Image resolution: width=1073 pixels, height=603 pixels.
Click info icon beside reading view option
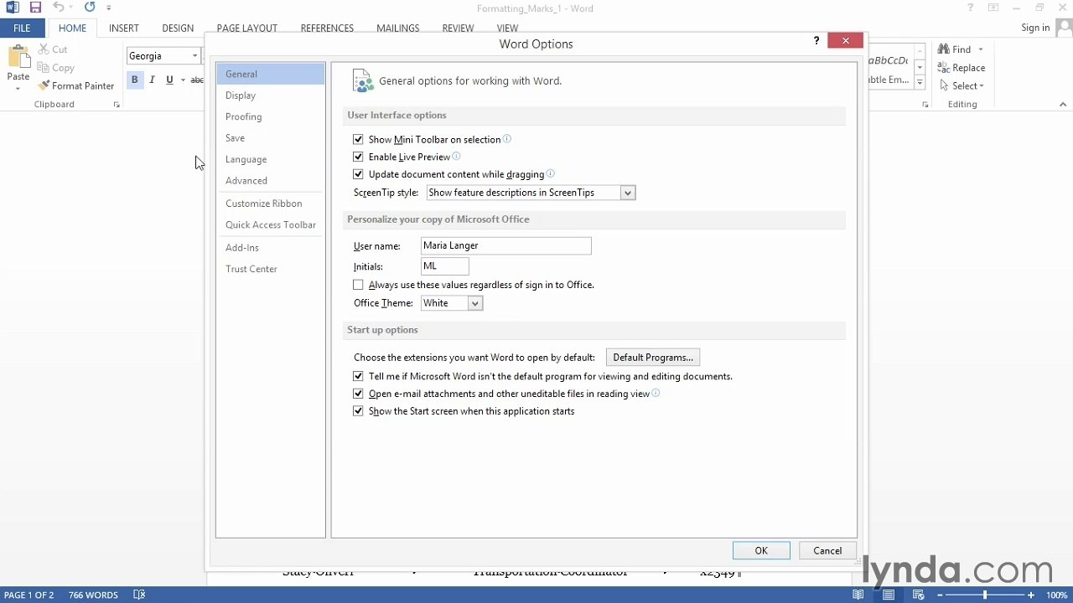[x=656, y=393]
